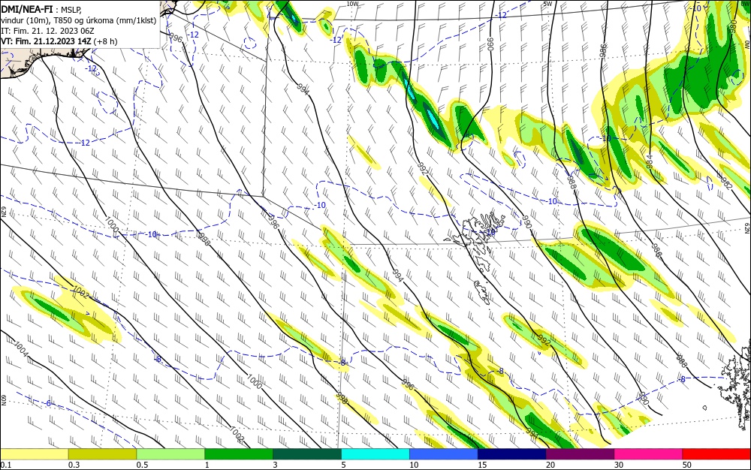751x470 pixels.
Task: Select the olive 0.3 legend color block
Action: coord(102,454)
